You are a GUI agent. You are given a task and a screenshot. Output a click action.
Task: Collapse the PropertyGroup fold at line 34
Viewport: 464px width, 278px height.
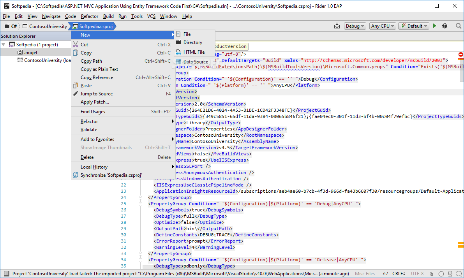[x=140, y=260]
